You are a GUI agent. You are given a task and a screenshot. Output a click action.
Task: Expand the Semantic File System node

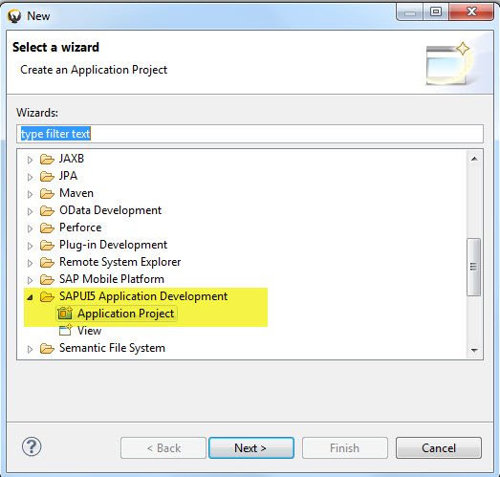pyautogui.click(x=30, y=349)
